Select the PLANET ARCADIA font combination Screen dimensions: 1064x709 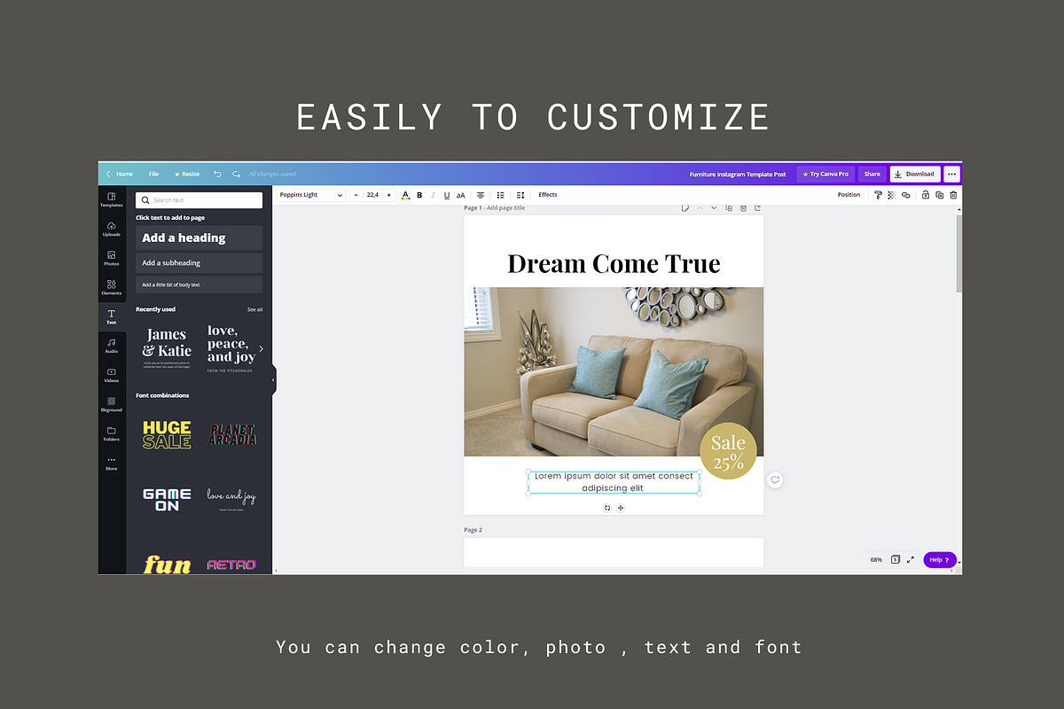[x=232, y=434]
